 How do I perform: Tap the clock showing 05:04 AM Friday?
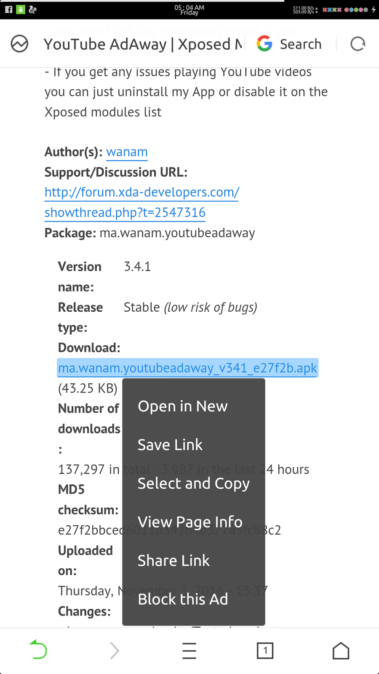pyautogui.click(x=189, y=10)
